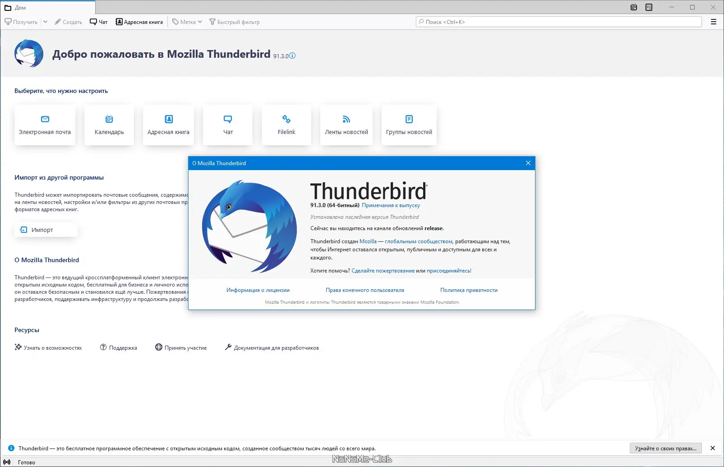This screenshot has height=467, width=724.
Task: Click the Get Messages (Получить) button
Action: click(21, 22)
